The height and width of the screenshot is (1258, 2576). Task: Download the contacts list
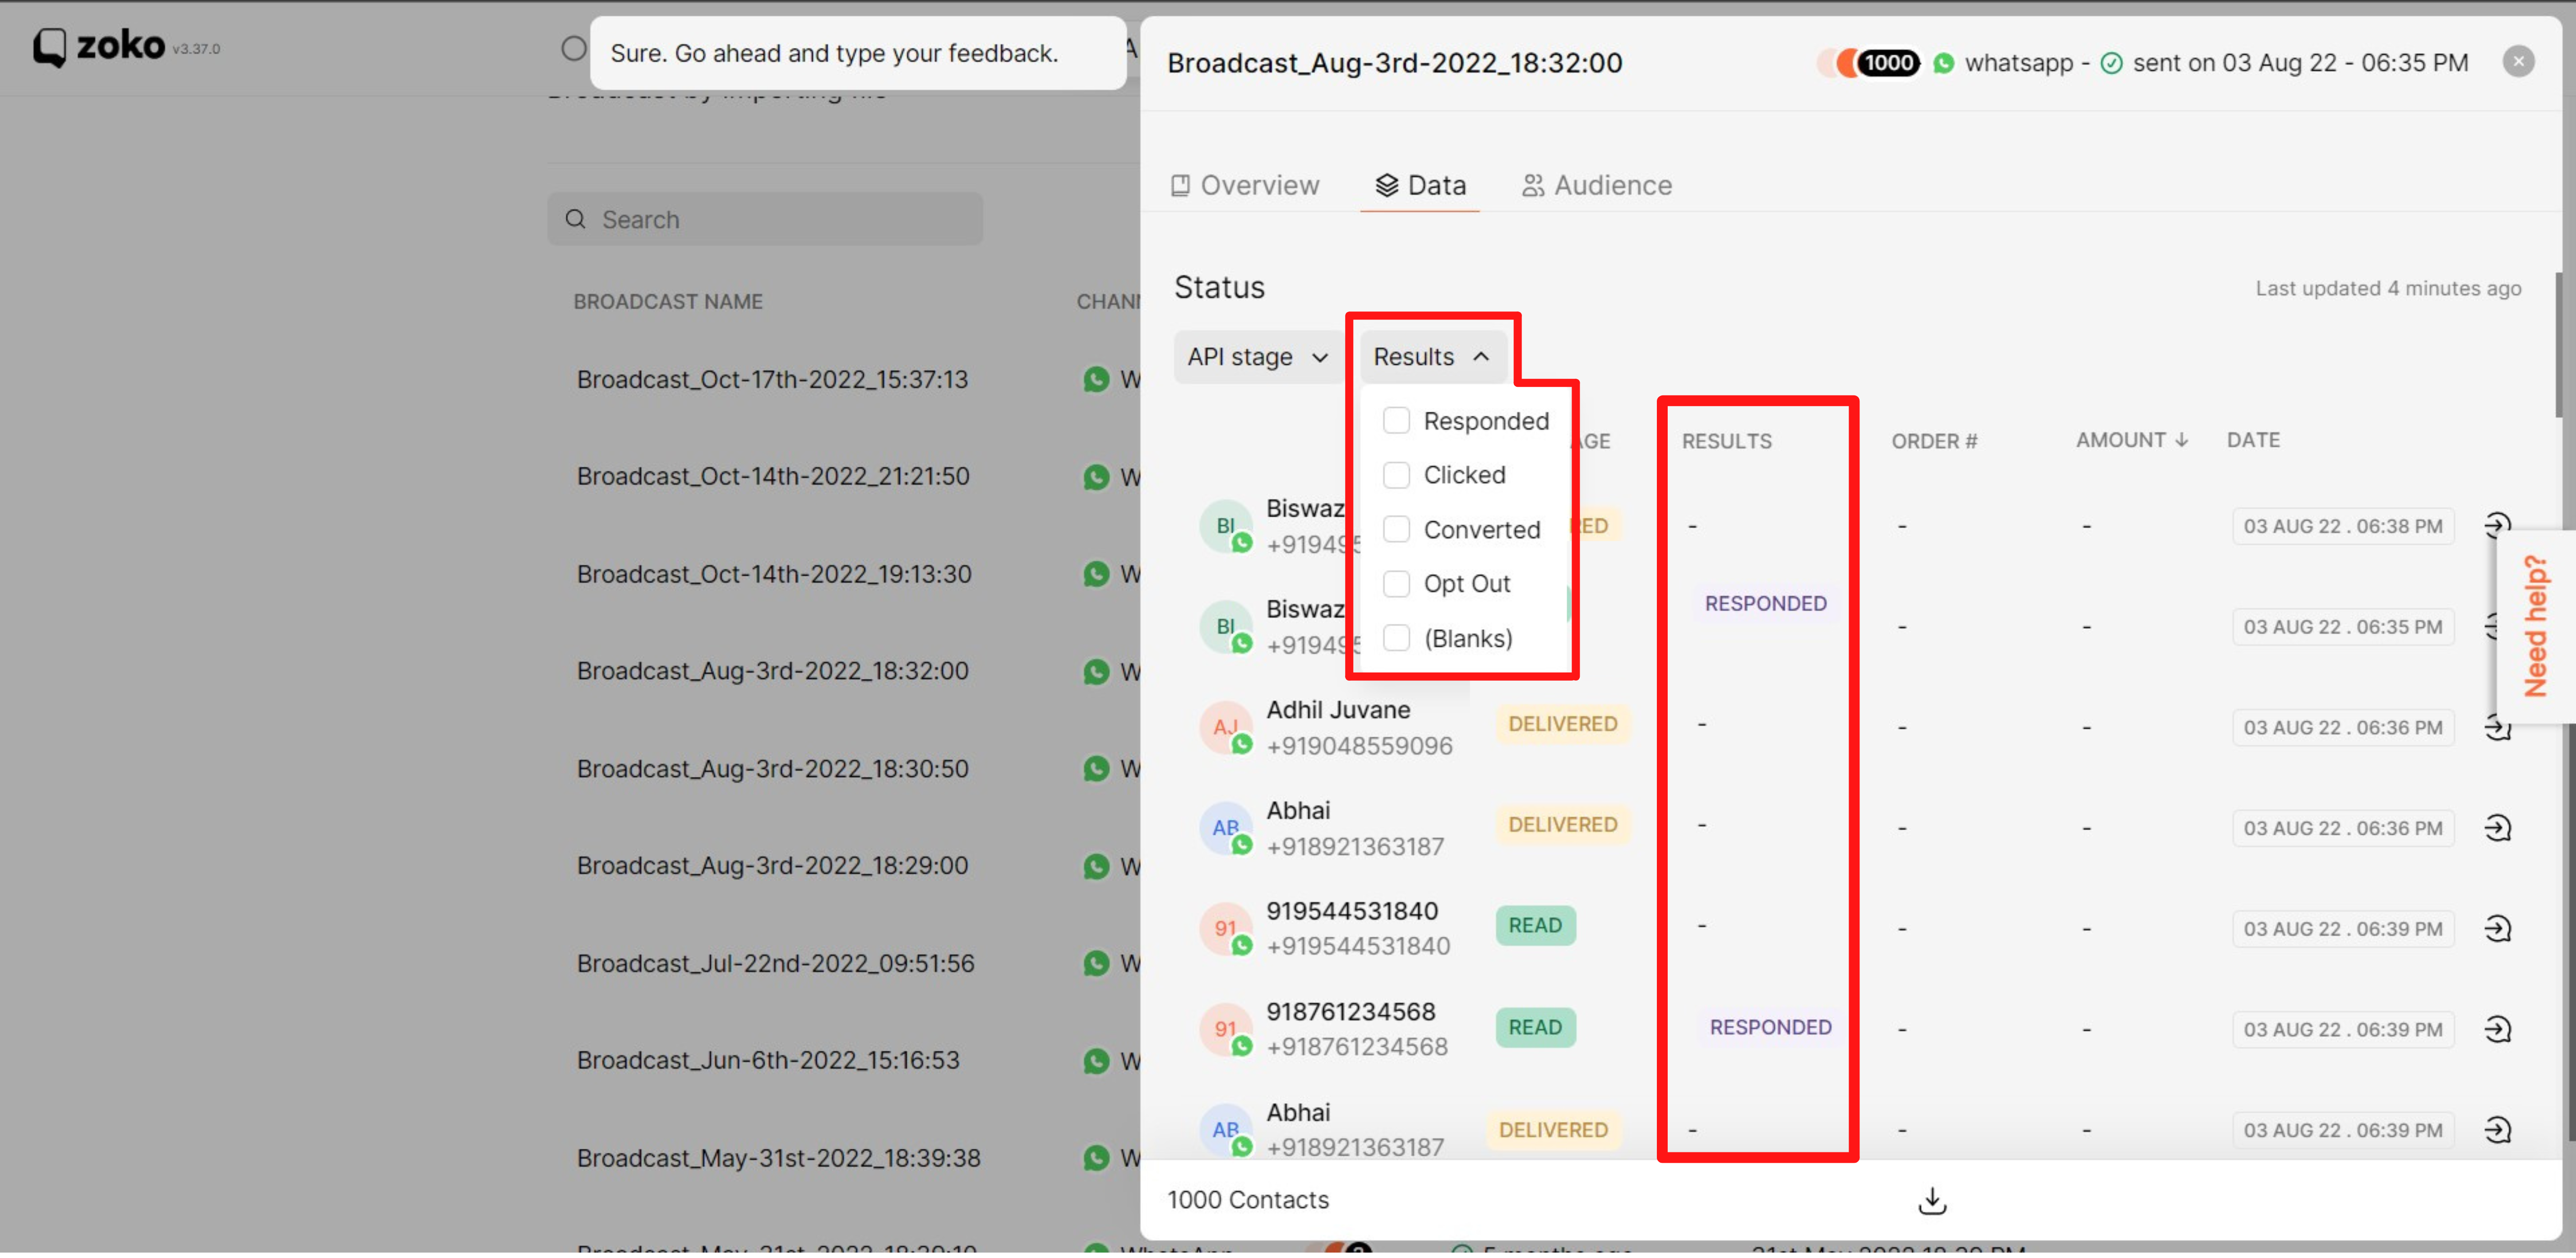click(x=1932, y=1200)
